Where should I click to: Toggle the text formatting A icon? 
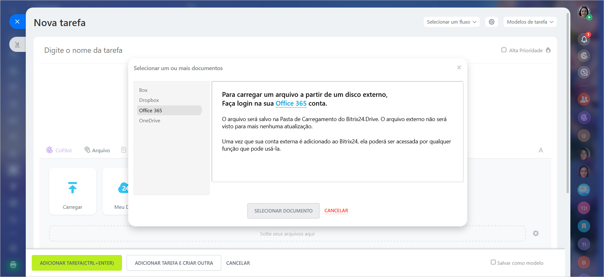click(x=541, y=150)
